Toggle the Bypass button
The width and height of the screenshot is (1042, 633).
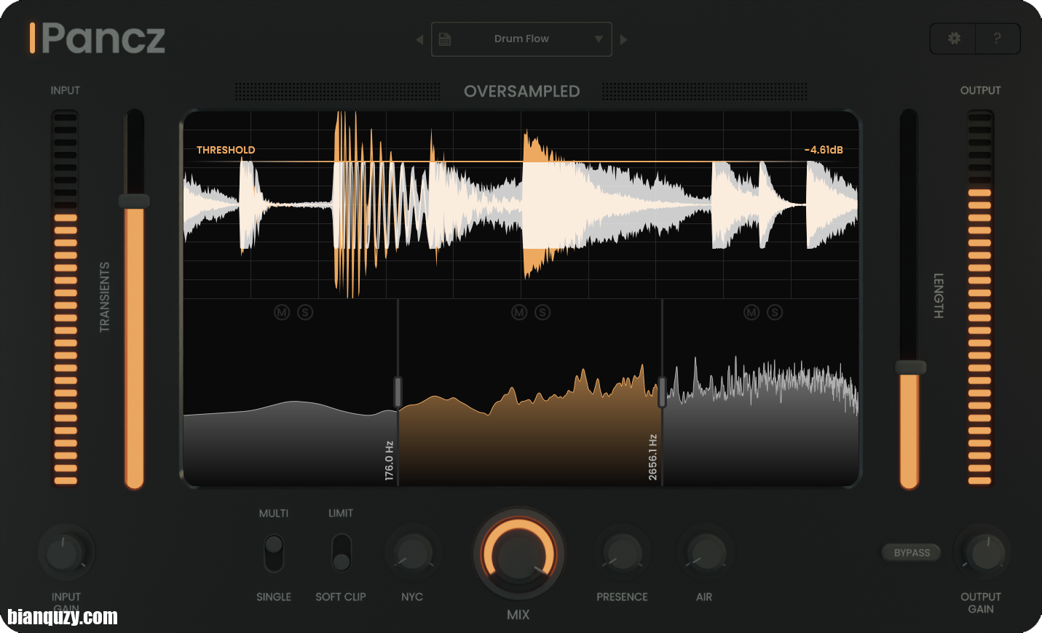coord(912,553)
